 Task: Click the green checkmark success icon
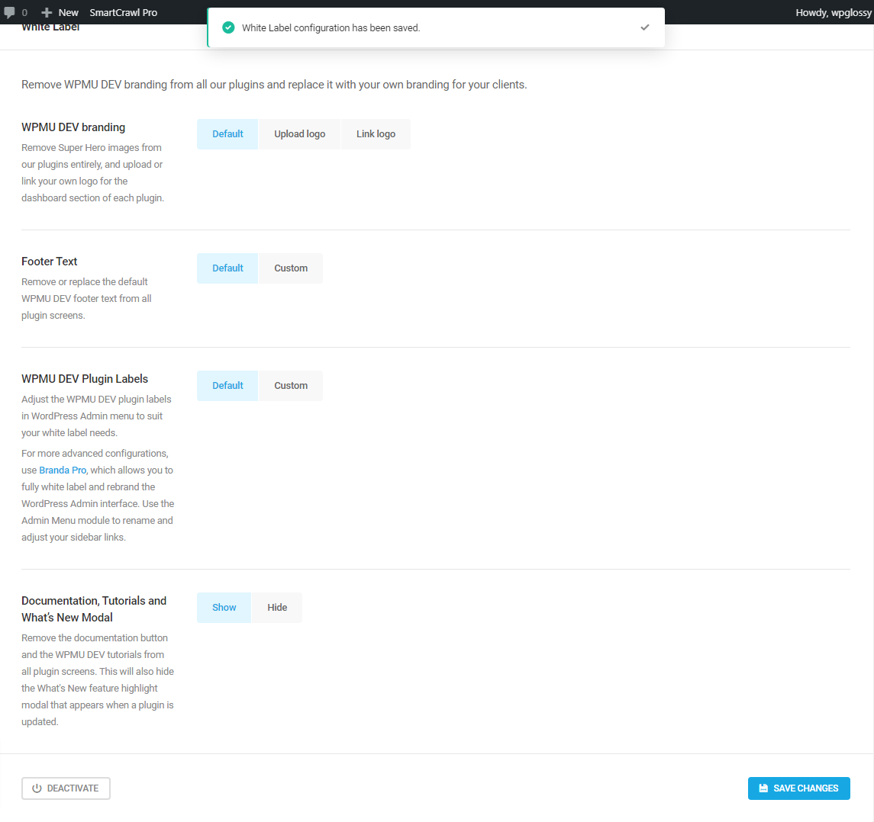tap(228, 27)
